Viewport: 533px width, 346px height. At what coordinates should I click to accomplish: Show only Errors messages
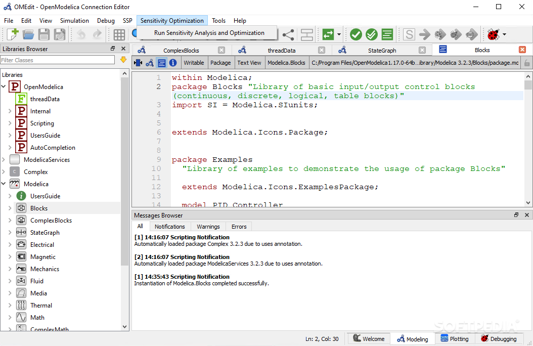point(239,226)
